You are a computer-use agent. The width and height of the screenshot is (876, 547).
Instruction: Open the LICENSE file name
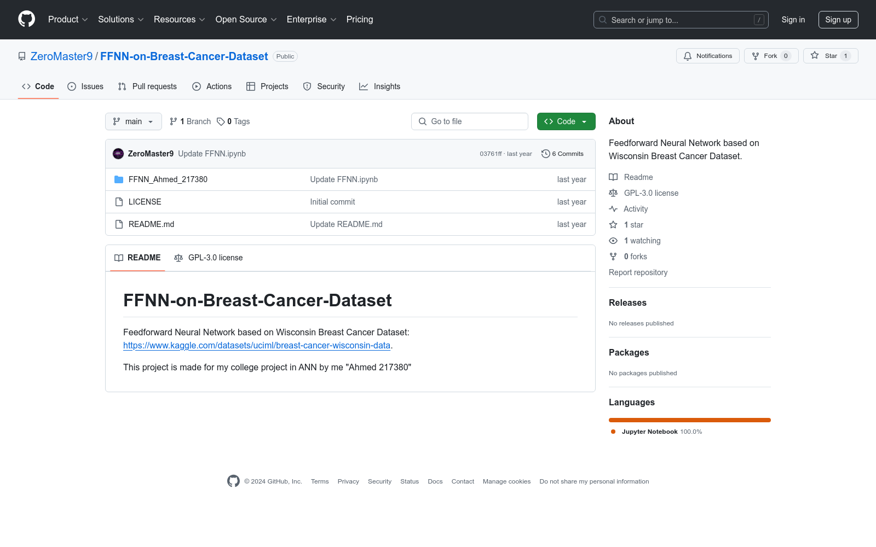pyautogui.click(x=145, y=202)
